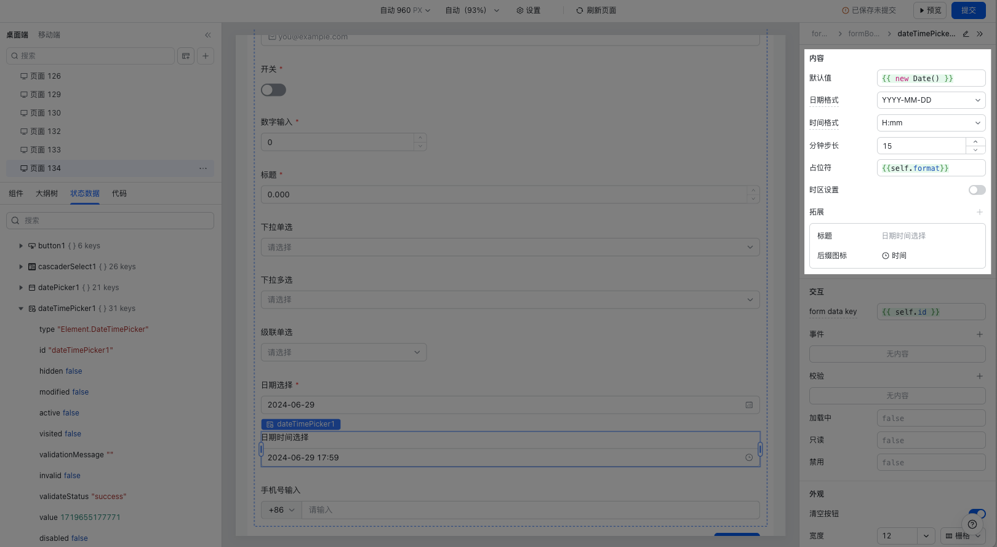Open the page layout icon next to search

tap(186, 56)
